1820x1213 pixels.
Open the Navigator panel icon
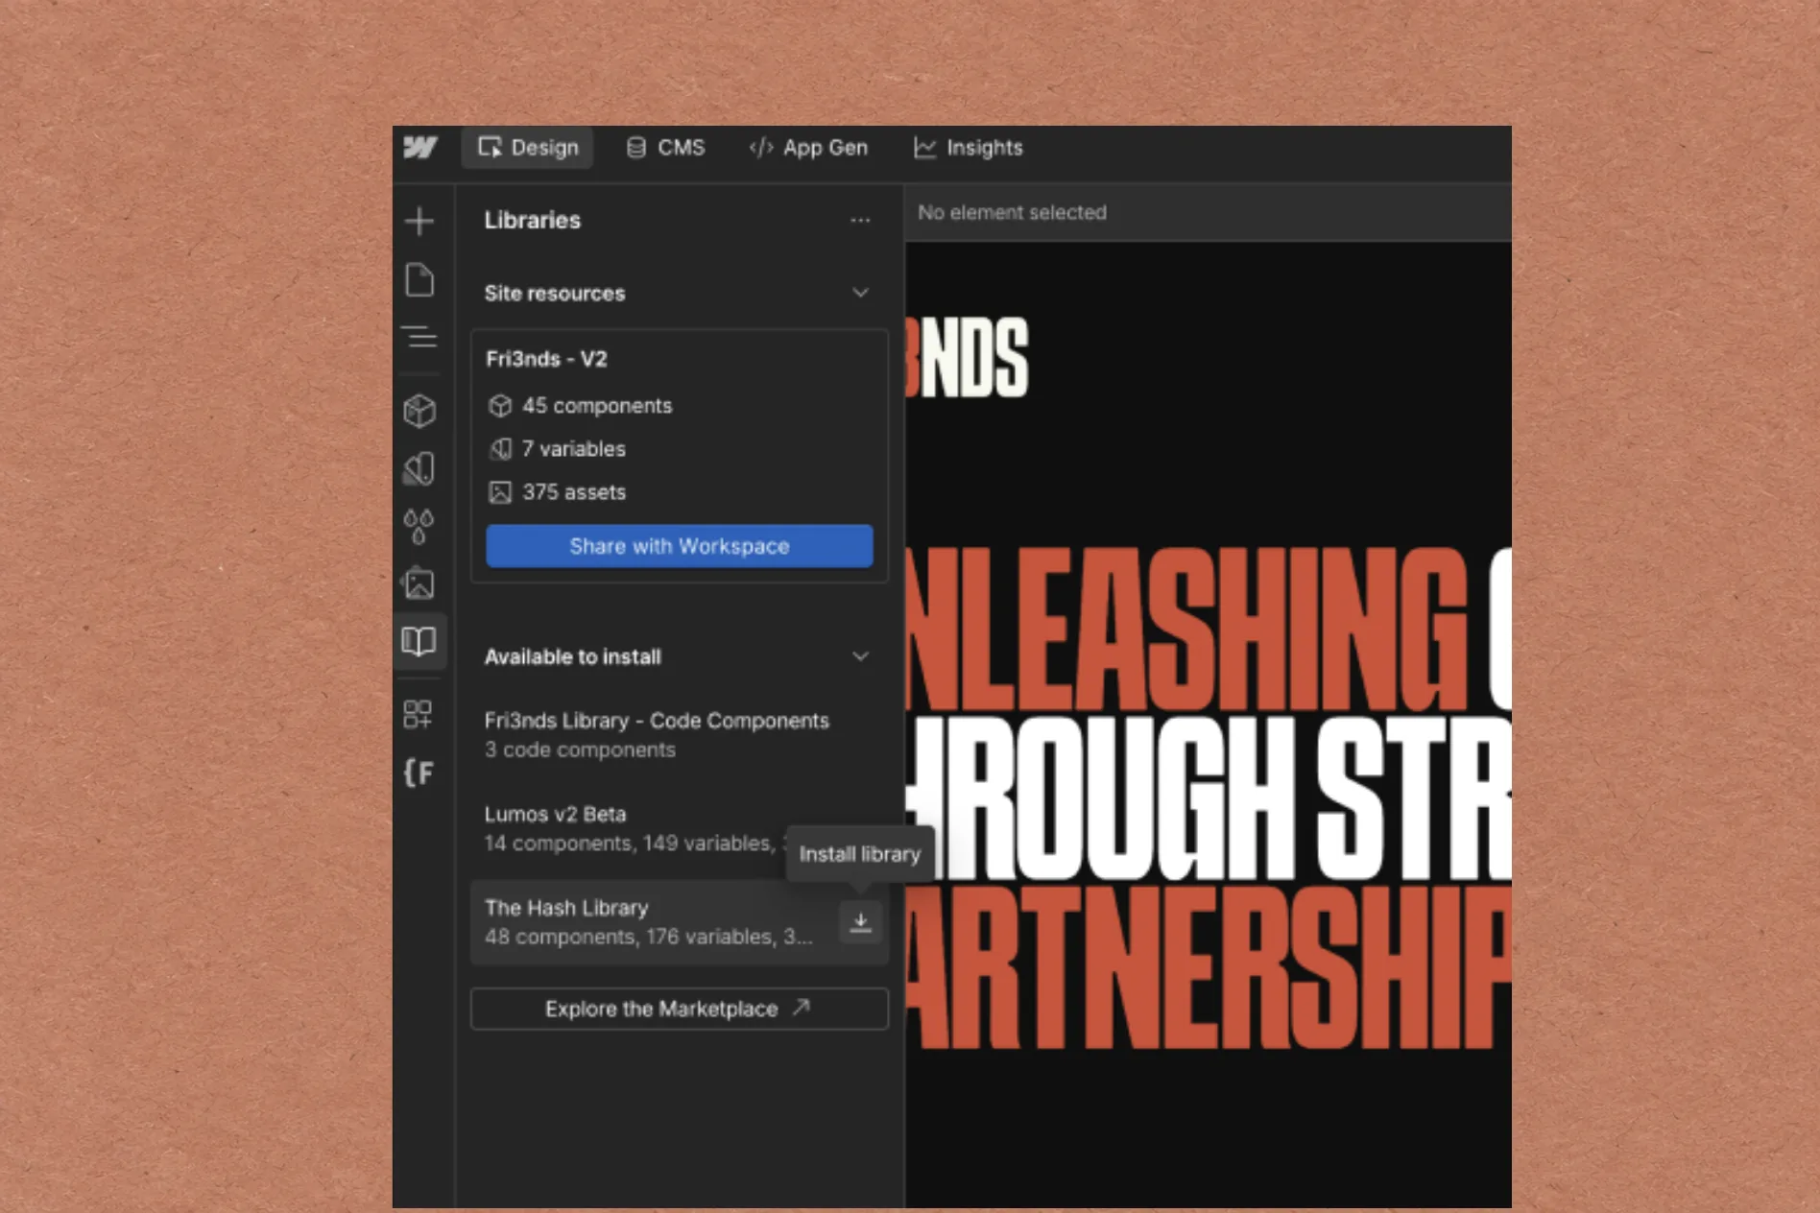tap(419, 337)
